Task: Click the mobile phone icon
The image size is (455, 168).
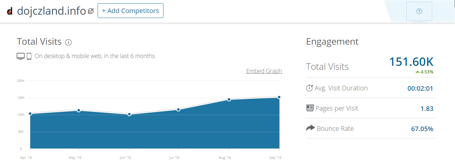Action: pos(29,56)
